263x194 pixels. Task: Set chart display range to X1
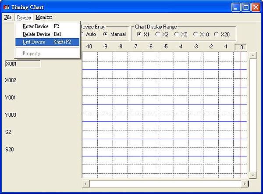[x=143, y=34]
